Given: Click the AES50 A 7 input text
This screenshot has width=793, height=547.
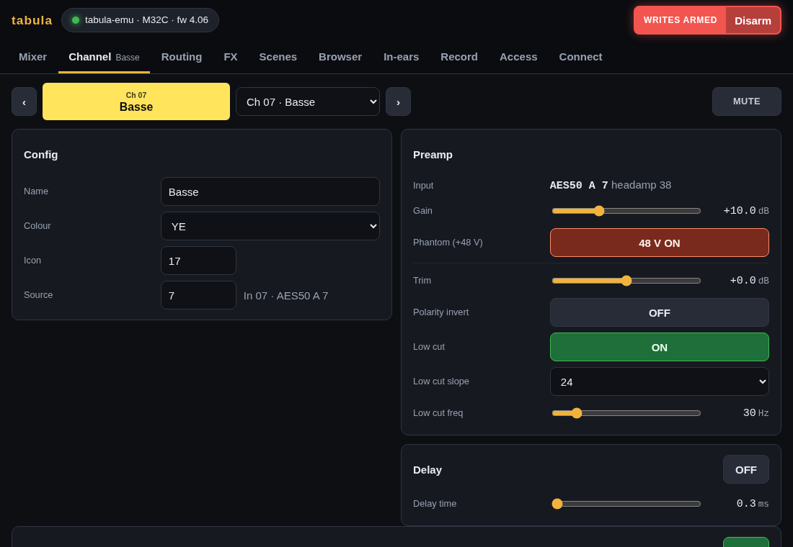Looking at the screenshot, I should tap(579, 186).
